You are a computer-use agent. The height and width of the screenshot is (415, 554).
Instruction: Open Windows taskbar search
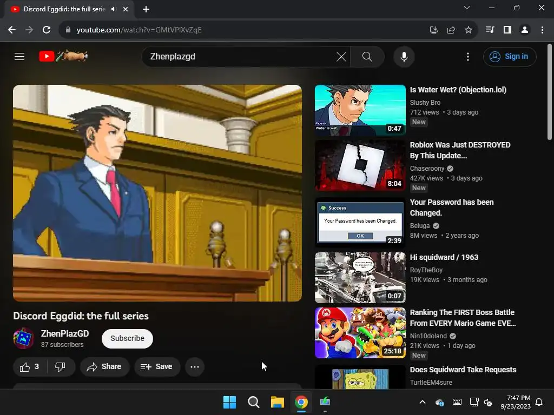[253, 402]
